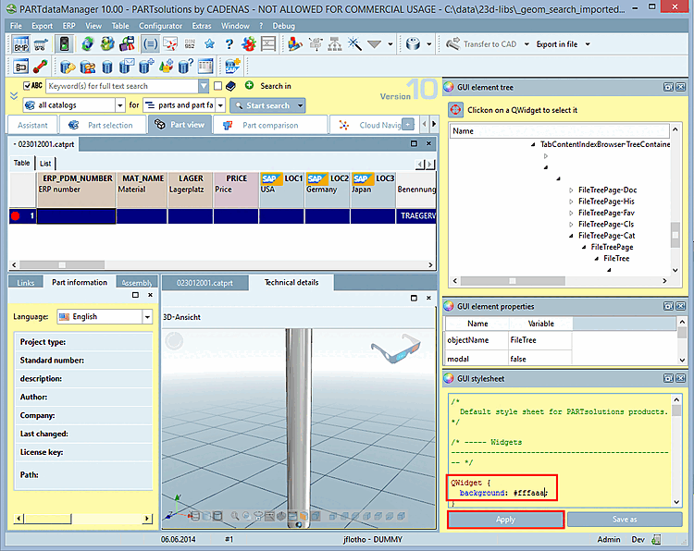Click the star favorites toolbar icon

click(210, 44)
